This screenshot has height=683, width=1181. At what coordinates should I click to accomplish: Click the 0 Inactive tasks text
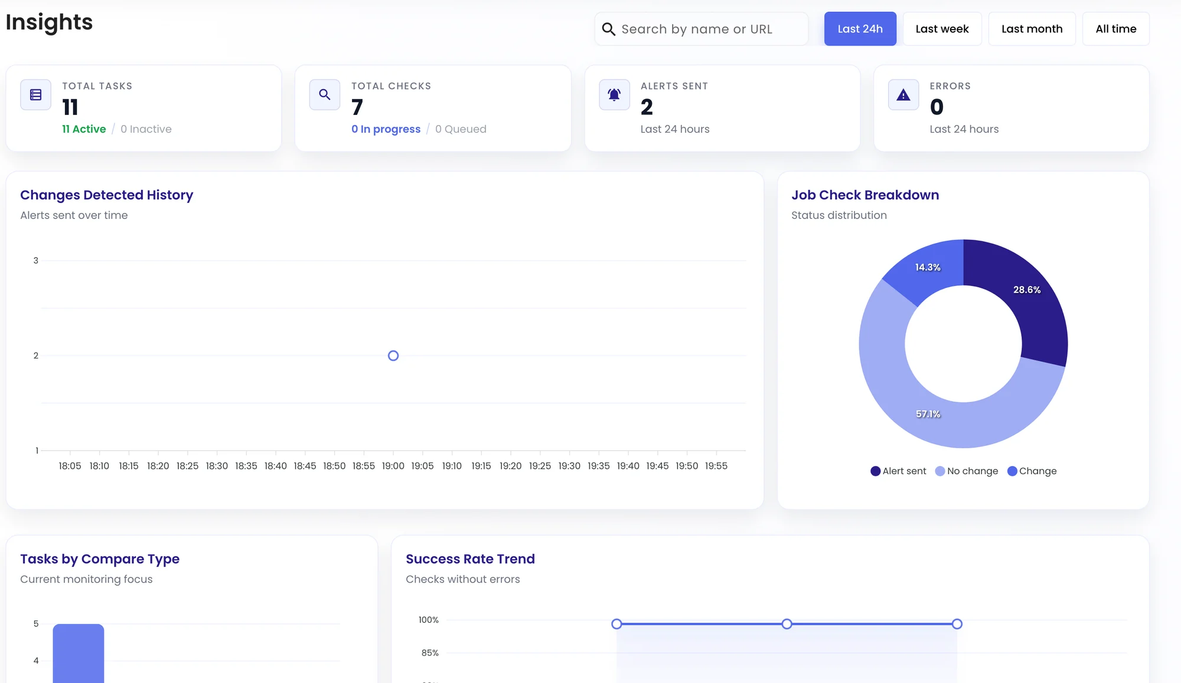coord(146,129)
